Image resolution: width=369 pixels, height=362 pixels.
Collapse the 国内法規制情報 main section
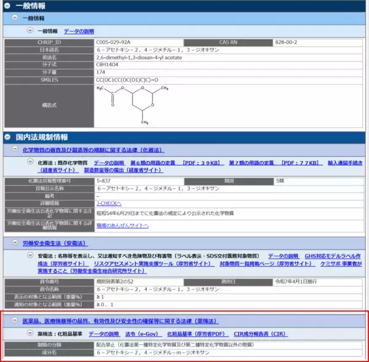[x=7, y=136]
